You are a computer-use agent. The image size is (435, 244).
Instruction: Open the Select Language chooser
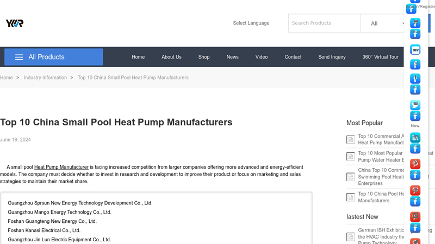click(x=251, y=23)
